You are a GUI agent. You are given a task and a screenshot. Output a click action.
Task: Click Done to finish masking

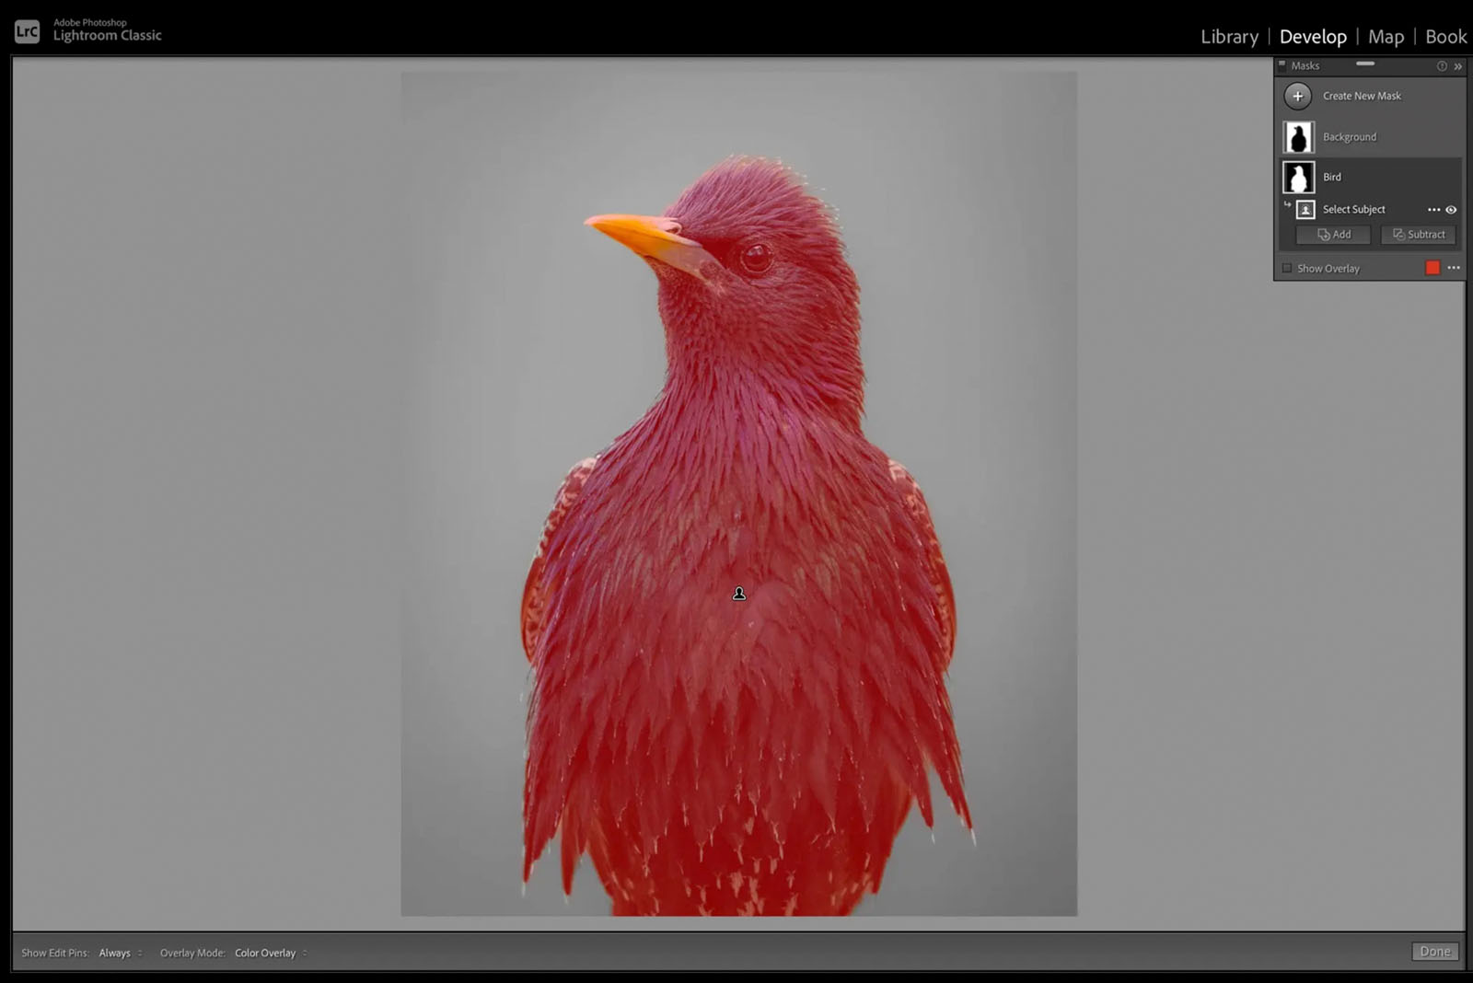coord(1435,951)
